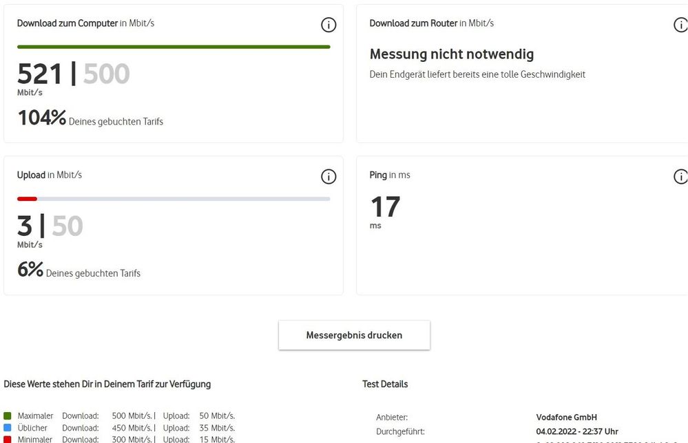Screen dimensions: 688x443
Task: Open info icon in Download zum Computer card
Action: point(329,25)
